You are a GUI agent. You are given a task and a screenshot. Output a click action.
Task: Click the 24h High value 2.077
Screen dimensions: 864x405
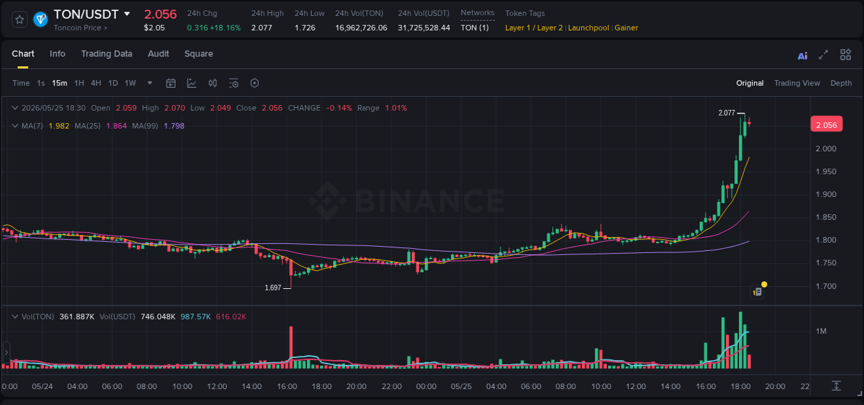tap(261, 28)
